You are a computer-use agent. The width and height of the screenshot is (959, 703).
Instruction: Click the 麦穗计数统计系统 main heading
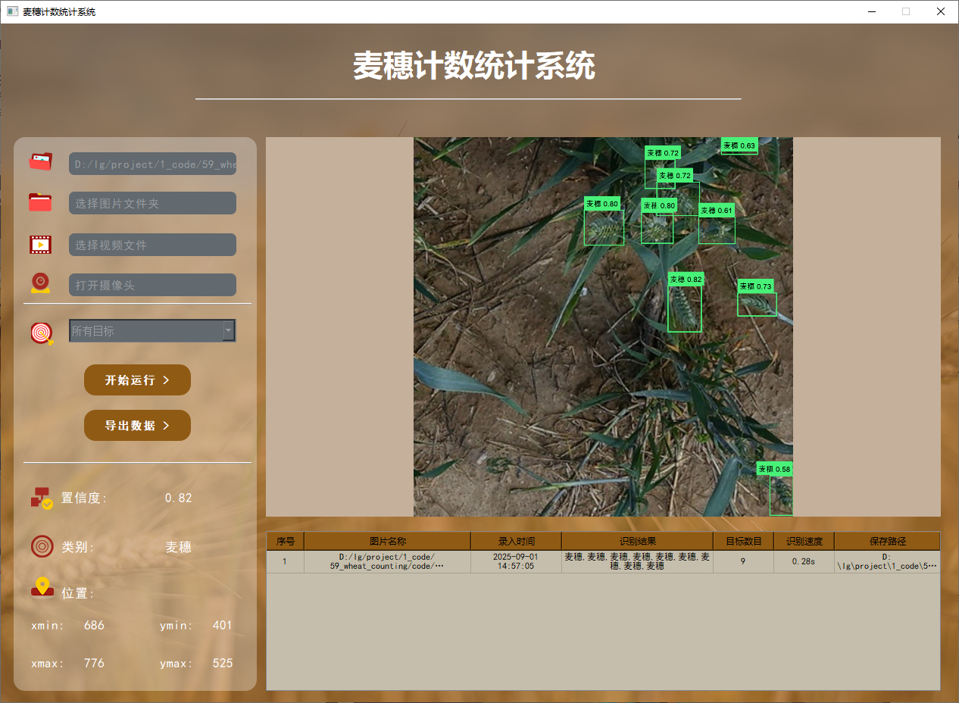pos(474,67)
